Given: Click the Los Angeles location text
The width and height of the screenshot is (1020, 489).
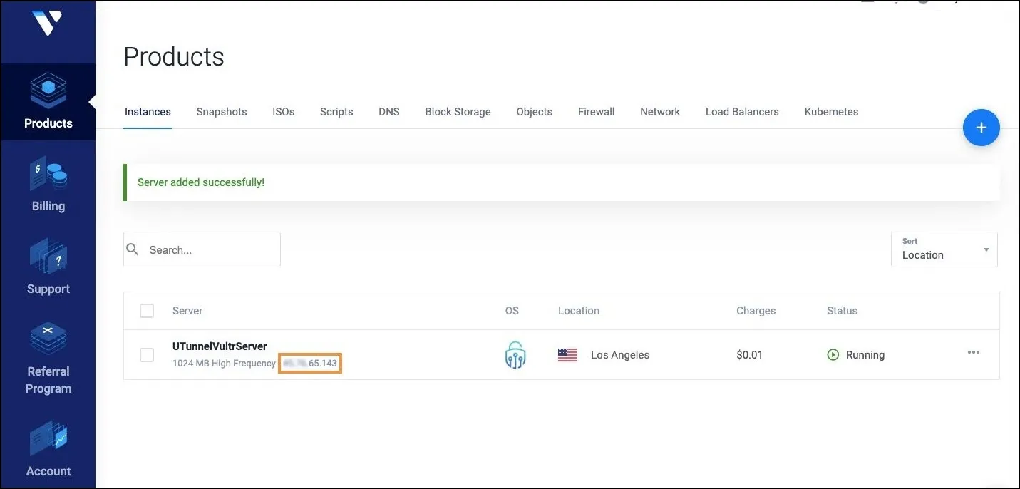Looking at the screenshot, I should pyautogui.click(x=620, y=355).
